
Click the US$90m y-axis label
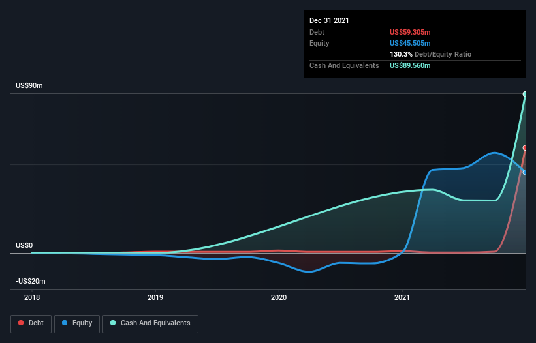(x=29, y=85)
